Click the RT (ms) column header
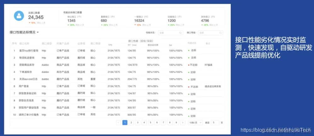The height and width of the screenshot is (136, 314). 132,45
